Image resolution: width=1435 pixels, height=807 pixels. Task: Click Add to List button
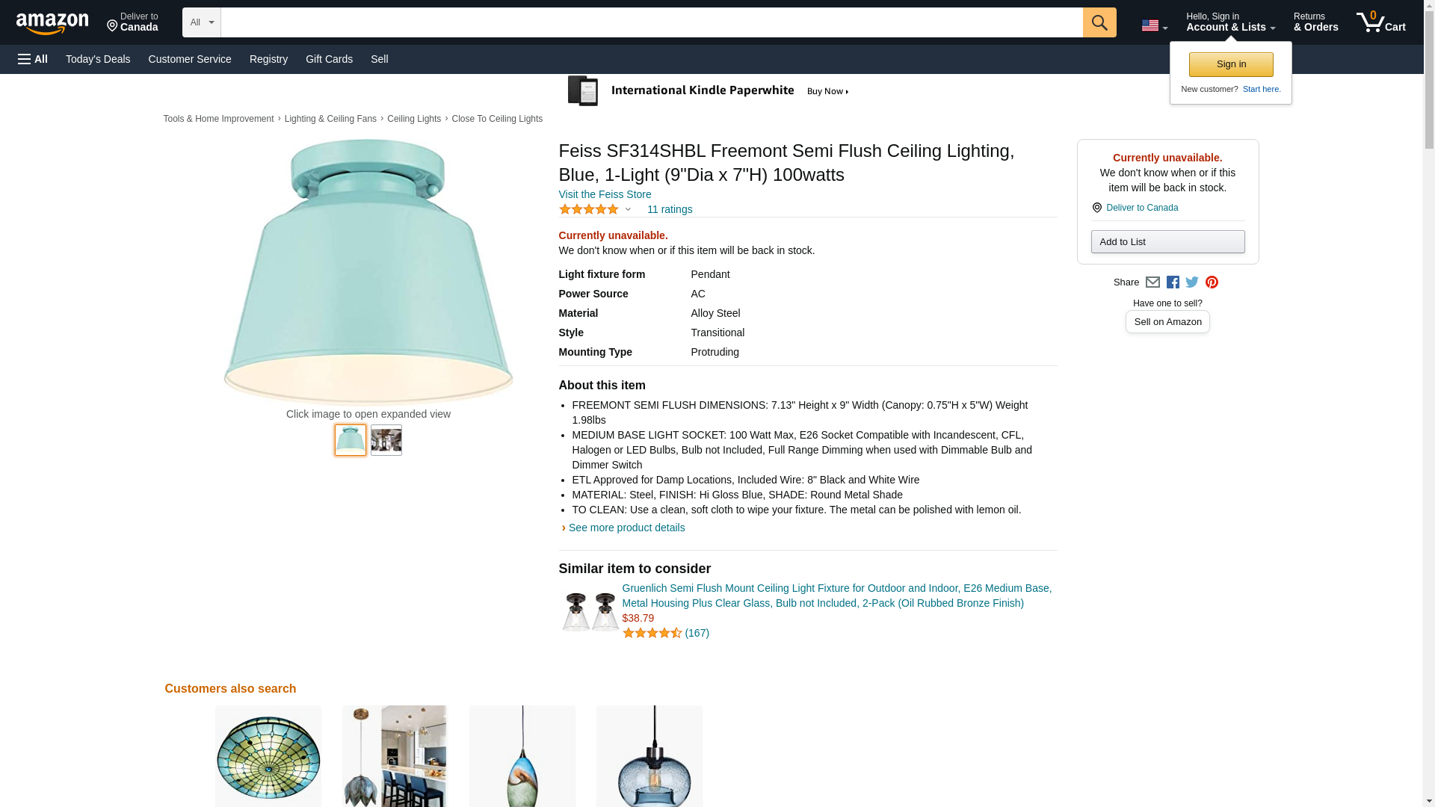pos(1167,242)
